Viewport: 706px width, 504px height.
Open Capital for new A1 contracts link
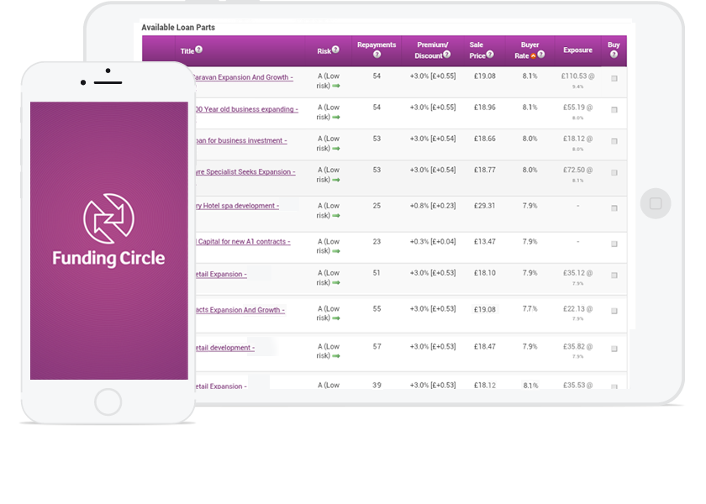pos(243,242)
